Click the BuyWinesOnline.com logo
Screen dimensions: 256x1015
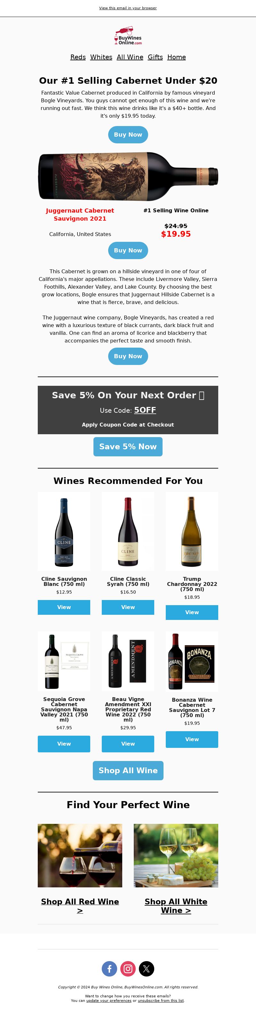pos(128,36)
